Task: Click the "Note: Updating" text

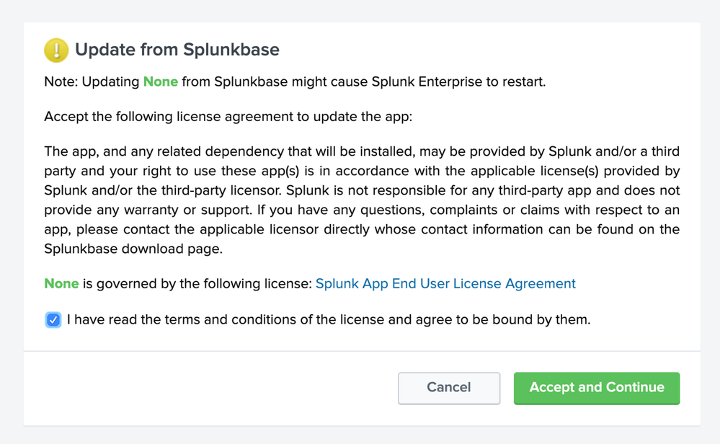Action: [x=92, y=81]
